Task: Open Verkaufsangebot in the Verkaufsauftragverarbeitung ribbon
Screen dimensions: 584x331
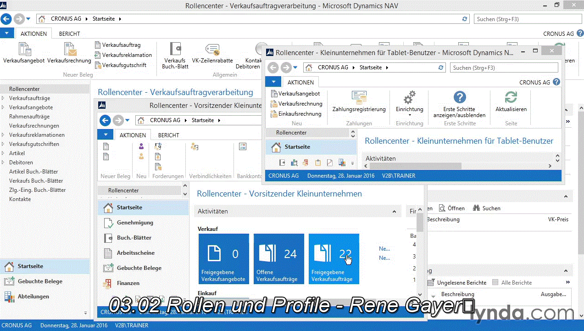Action: tap(24, 53)
